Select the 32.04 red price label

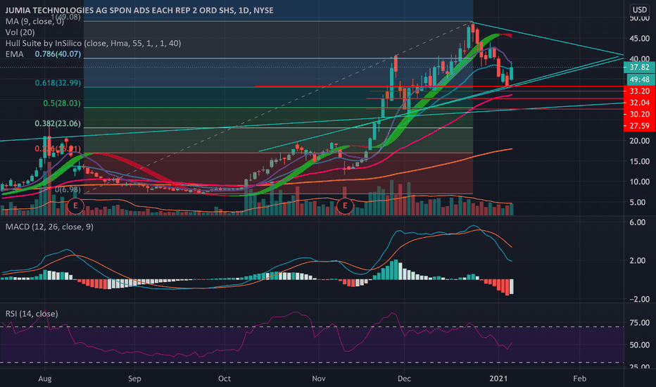click(x=639, y=103)
